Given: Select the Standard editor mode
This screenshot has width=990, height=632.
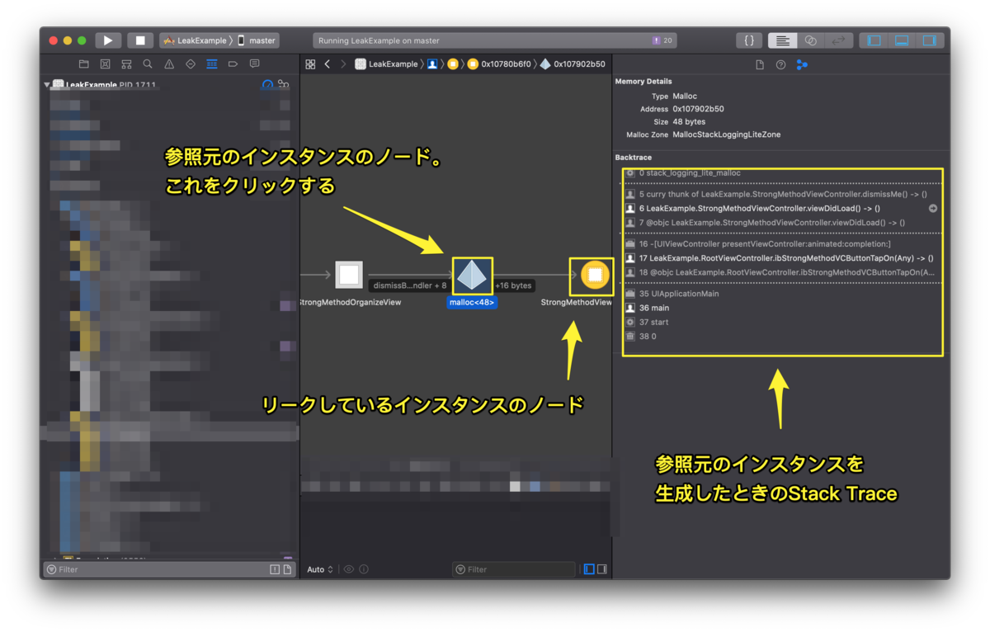Looking at the screenshot, I should coord(782,40).
